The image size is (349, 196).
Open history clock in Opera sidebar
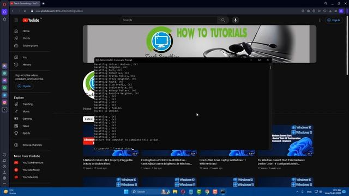[x=4, y=167]
